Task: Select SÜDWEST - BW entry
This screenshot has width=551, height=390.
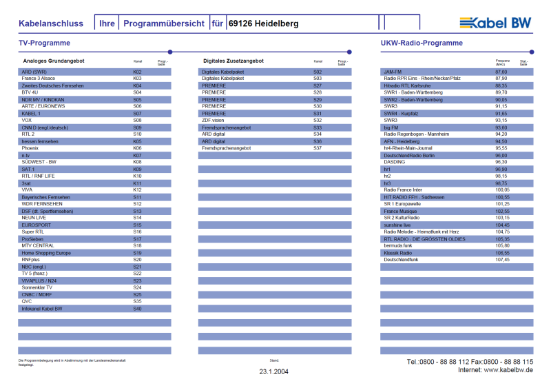Action: [x=94, y=162]
